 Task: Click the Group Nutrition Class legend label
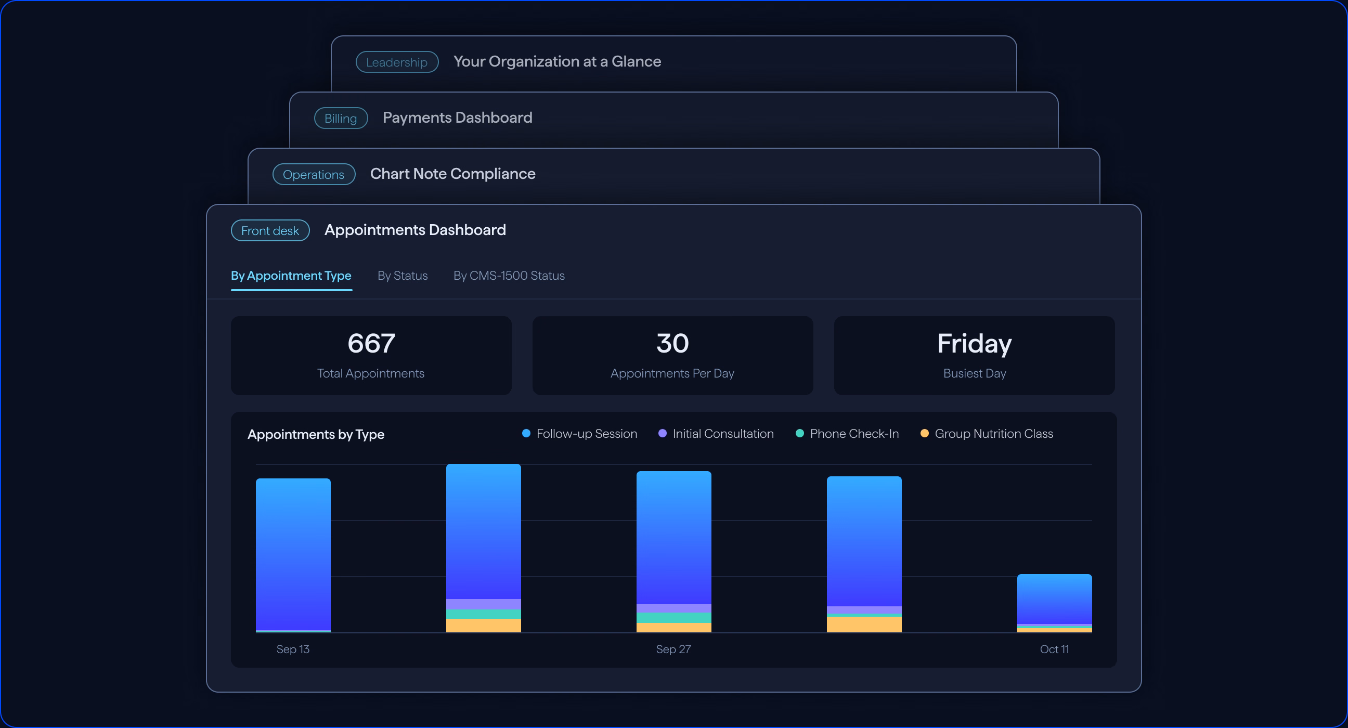coord(993,434)
